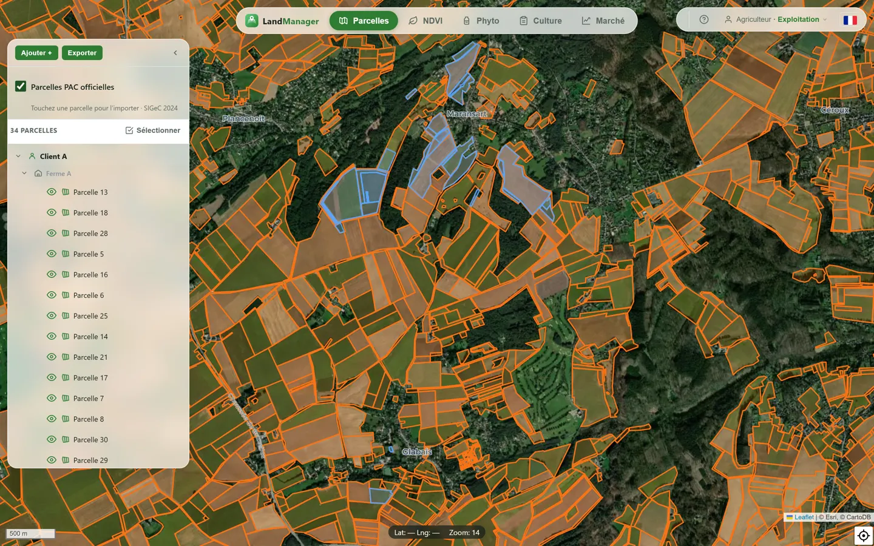Click the map icon beside Parcelle 25
874x546 pixels.
66,315
